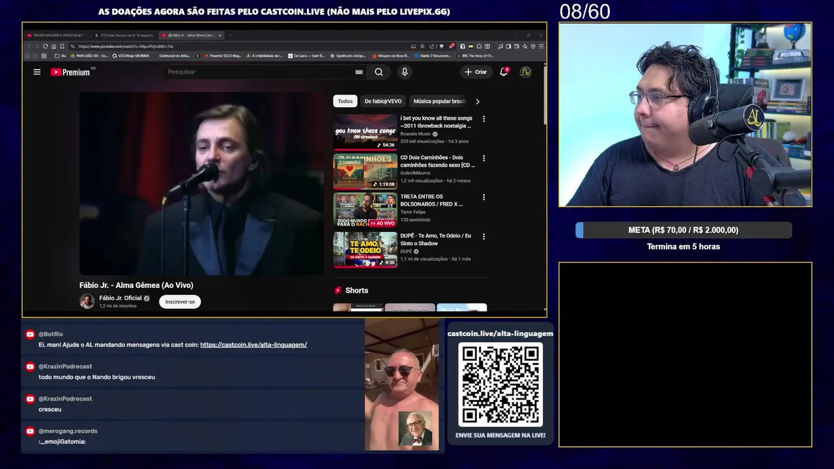
Task: Open the Fábio Jr. Oficial channel link
Action: pyautogui.click(x=120, y=298)
